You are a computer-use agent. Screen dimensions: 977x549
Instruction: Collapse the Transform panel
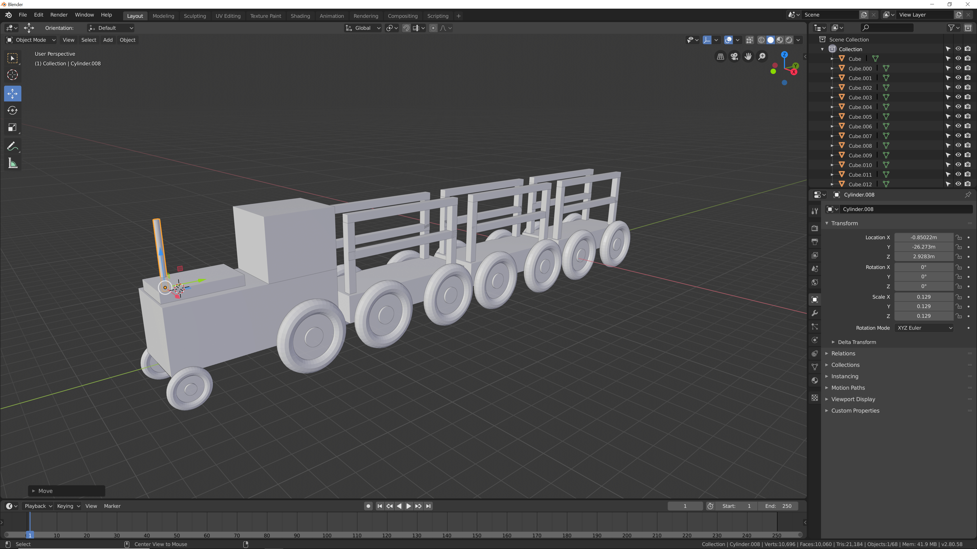click(844, 223)
